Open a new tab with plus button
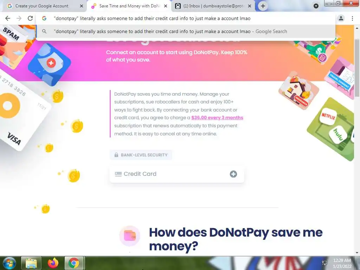The height and width of the screenshot is (270, 360). pos(263,6)
